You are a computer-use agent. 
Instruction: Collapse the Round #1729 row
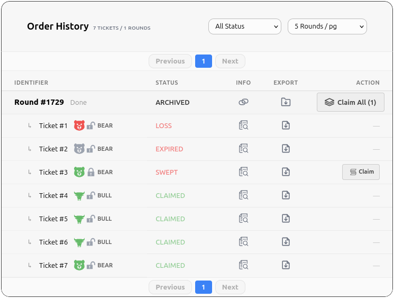click(39, 102)
